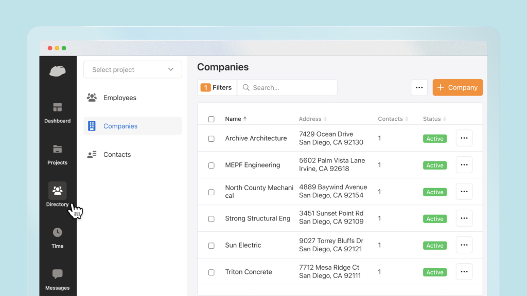Sort companies by the Status column
Viewport: 527px width, 296px height.
click(434, 119)
